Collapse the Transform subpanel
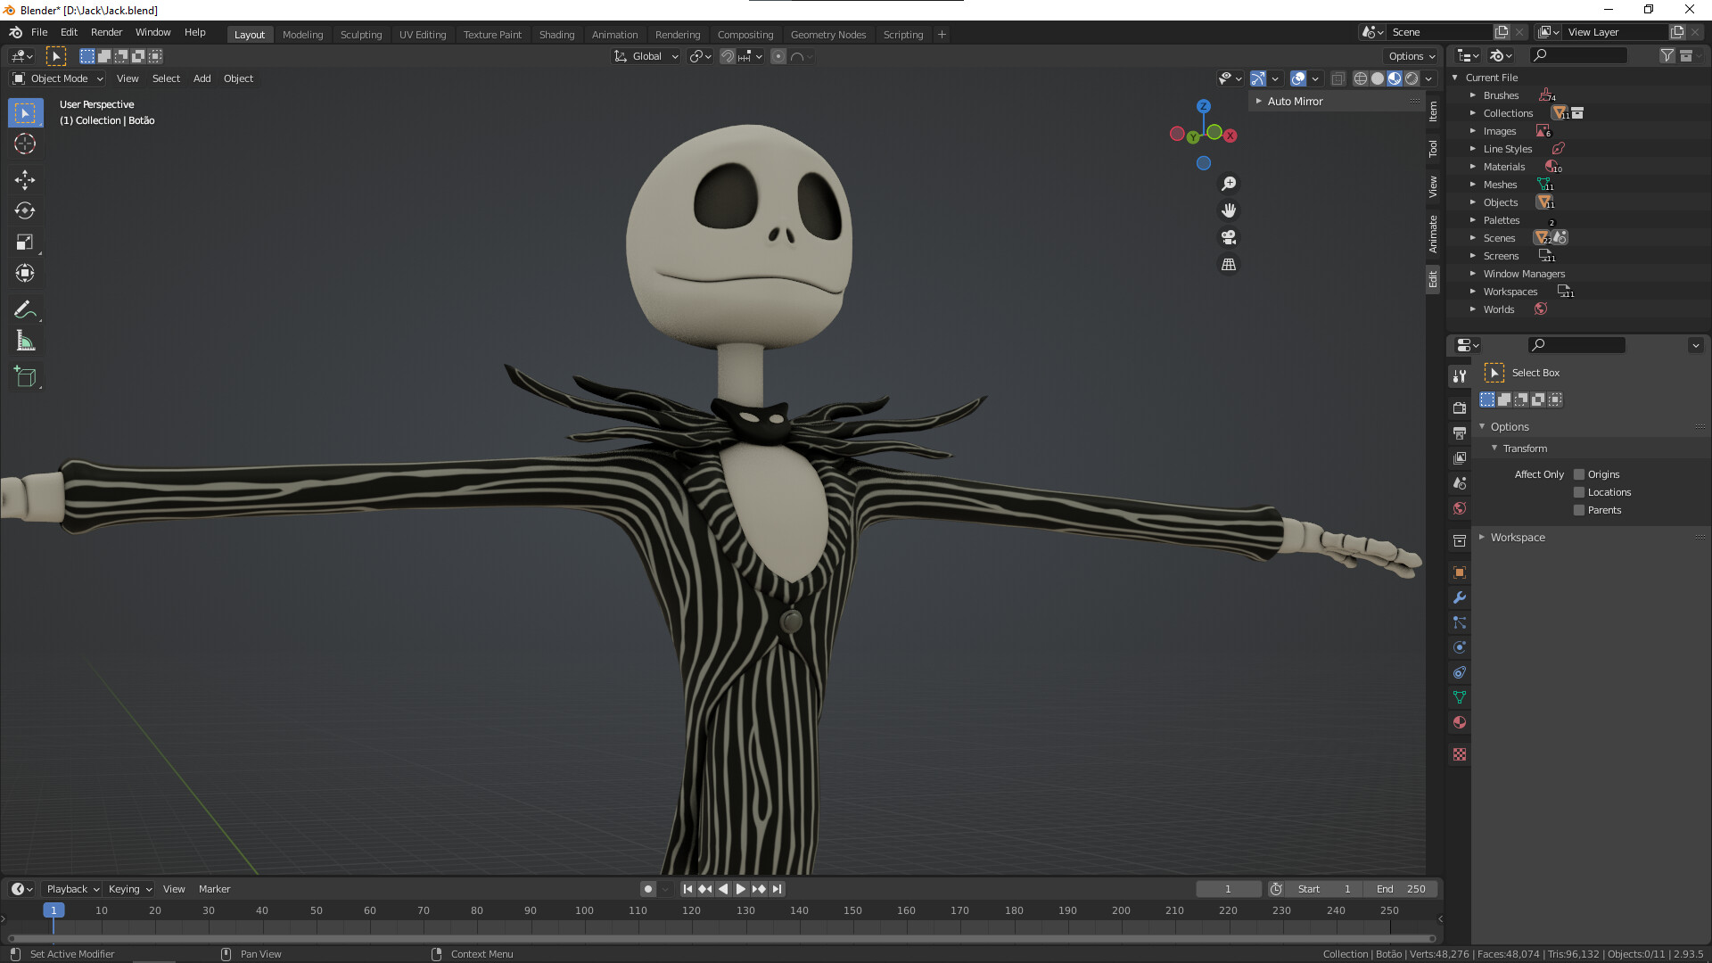 (1525, 449)
